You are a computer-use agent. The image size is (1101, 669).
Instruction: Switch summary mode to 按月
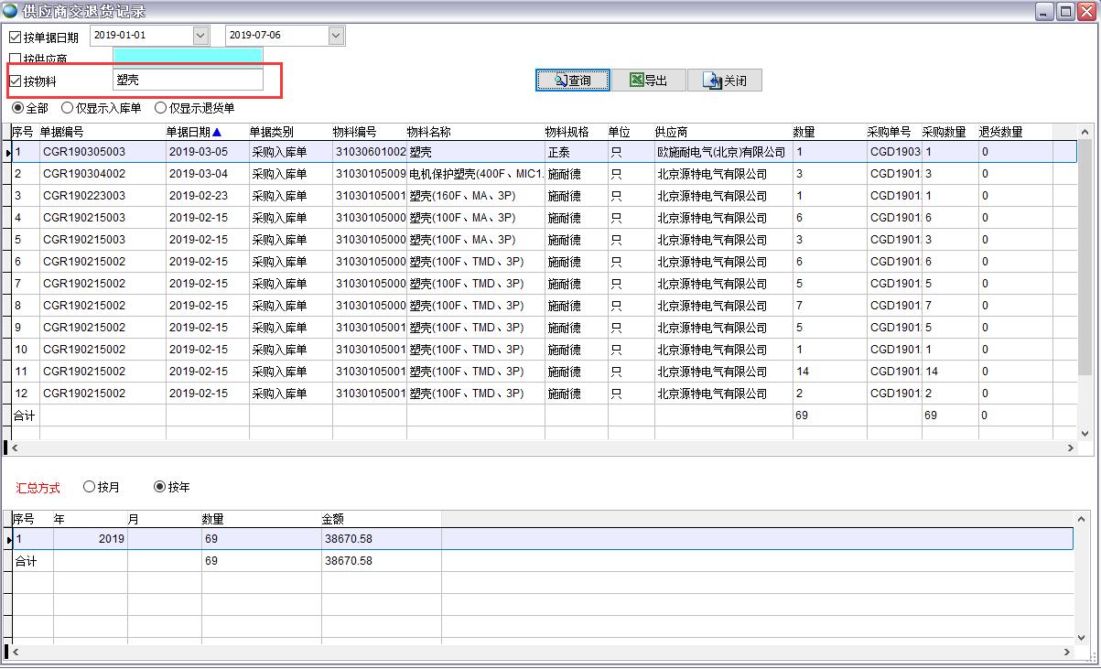[89, 487]
